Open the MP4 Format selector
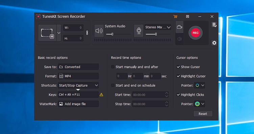 pos(78,76)
